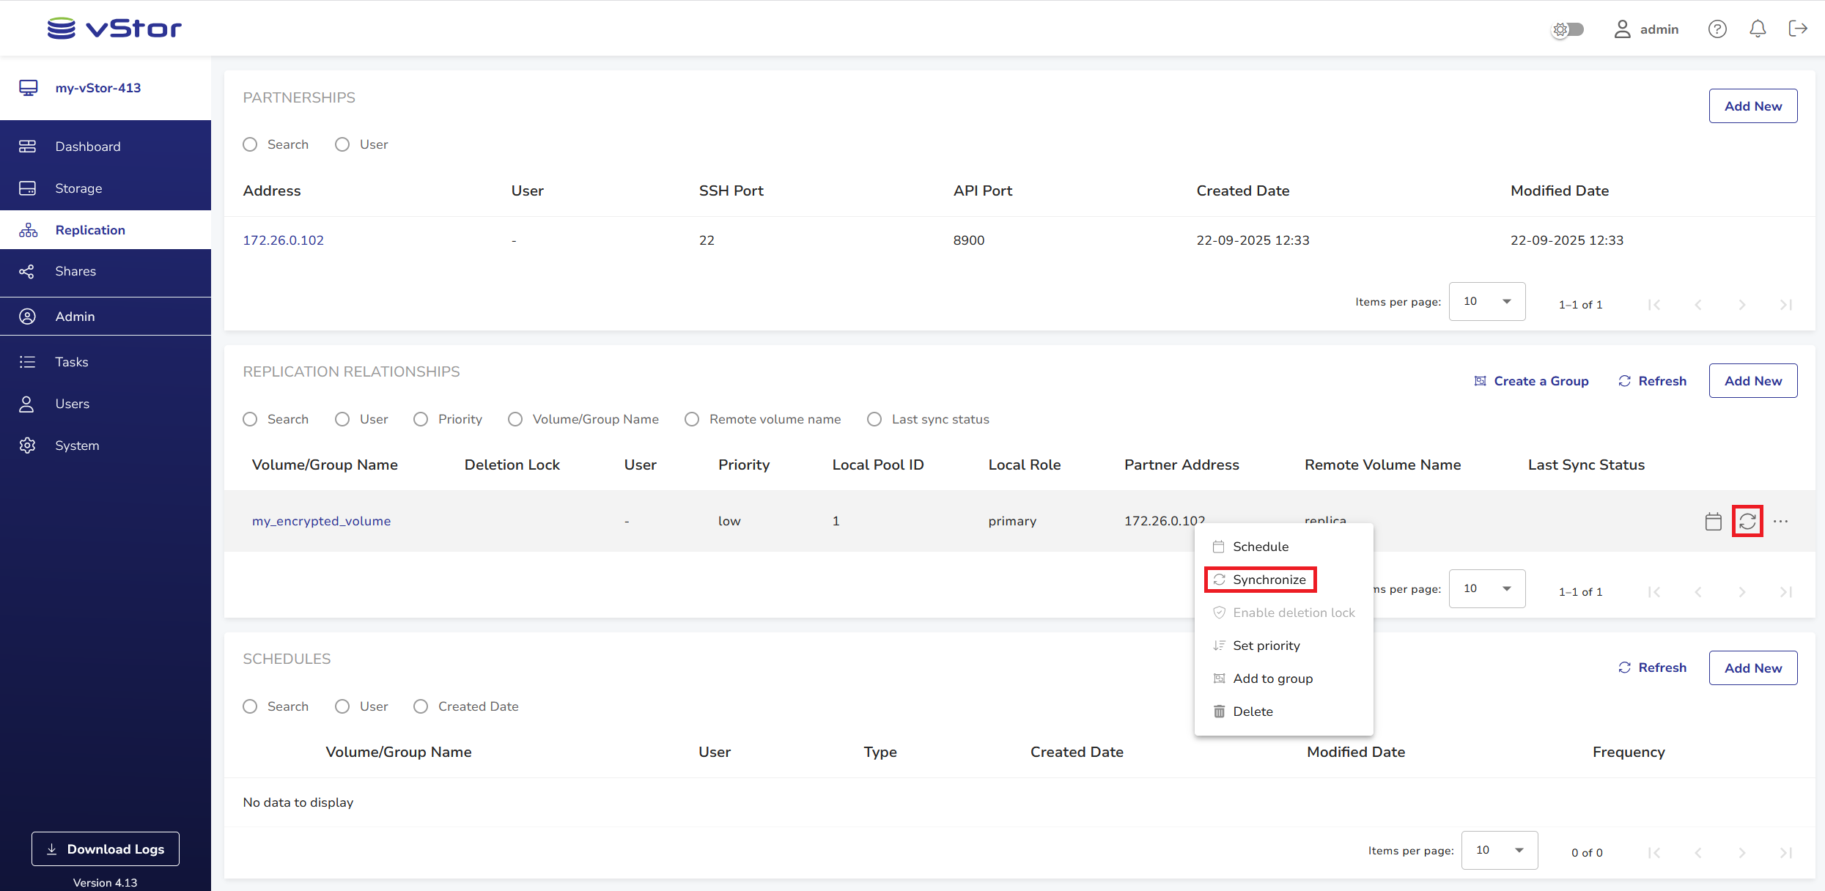Open the 172.26.0.102 partnership address link
The width and height of the screenshot is (1825, 891).
283,240
